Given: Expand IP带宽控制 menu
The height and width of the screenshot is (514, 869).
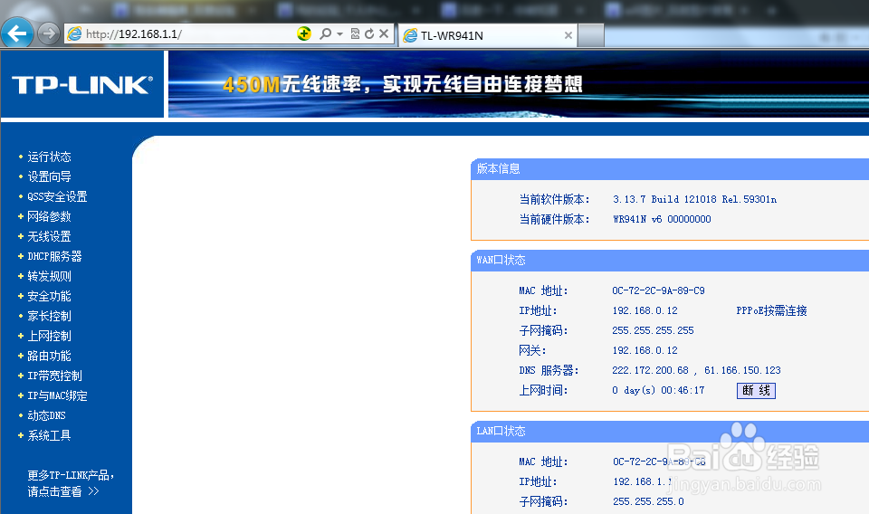Looking at the screenshot, I should tap(54, 376).
